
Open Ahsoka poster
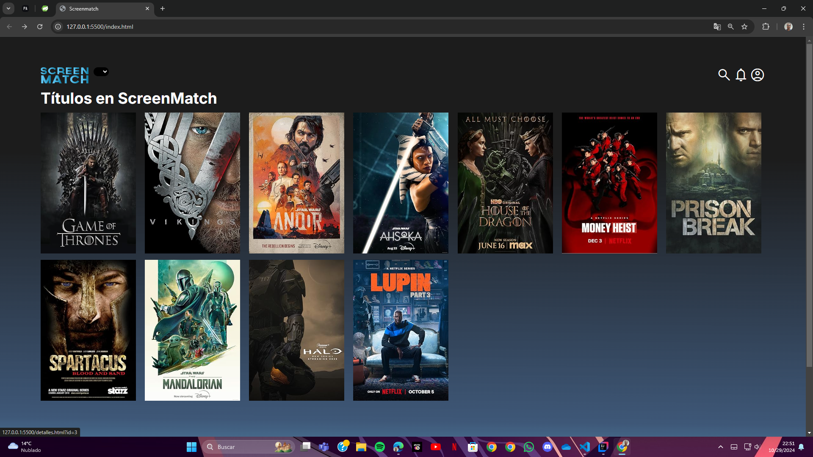[x=401, y=183]
